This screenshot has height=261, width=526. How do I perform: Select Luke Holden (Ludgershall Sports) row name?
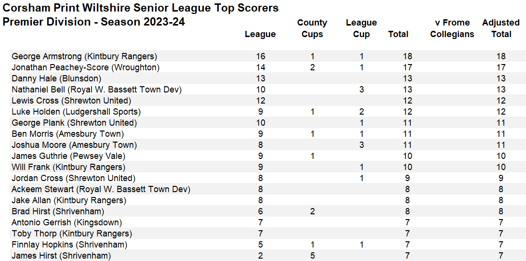tap(76, 112)
